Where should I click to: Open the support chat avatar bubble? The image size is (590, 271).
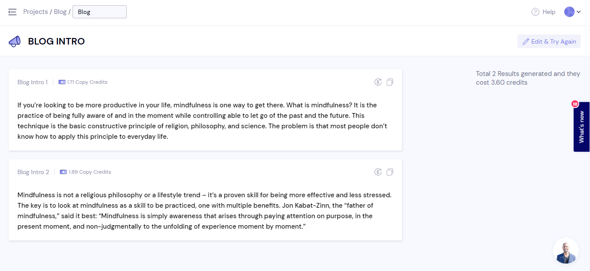[566, 251]
